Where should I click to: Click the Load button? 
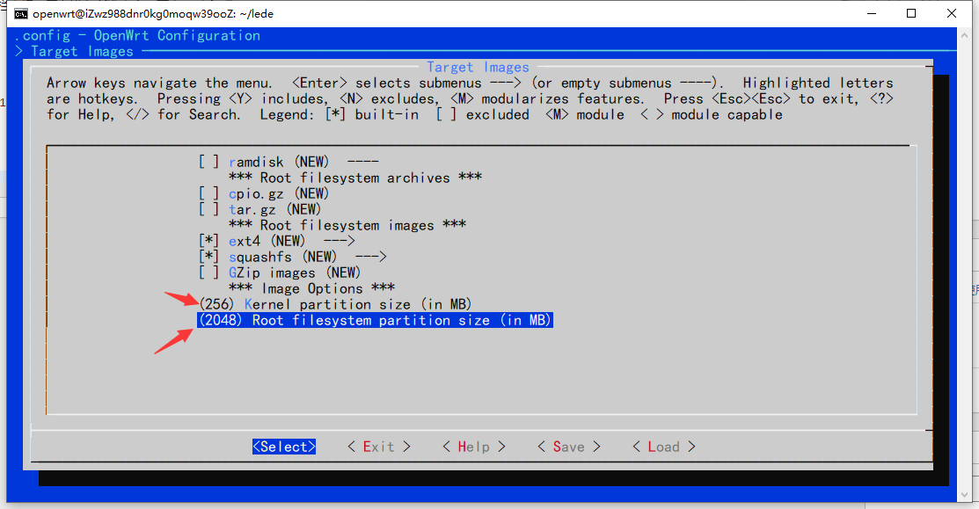point(663,447)
